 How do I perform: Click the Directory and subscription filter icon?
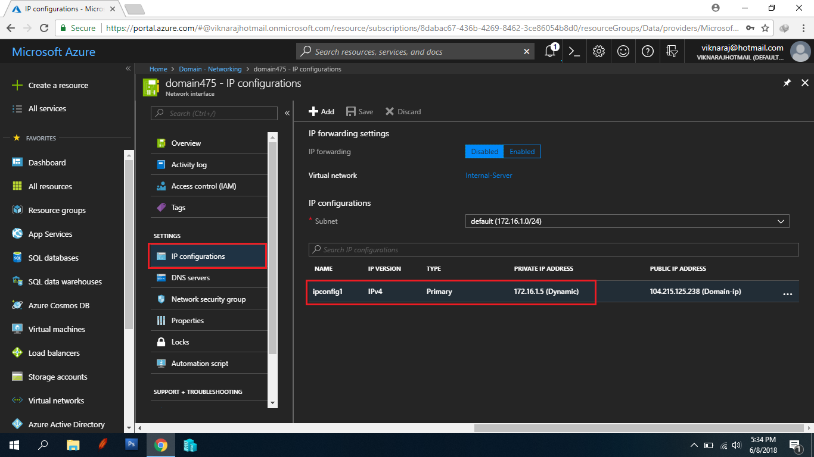672,51
